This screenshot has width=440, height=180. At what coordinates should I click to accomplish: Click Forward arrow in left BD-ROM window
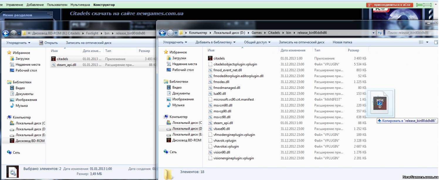(x=13, y=33)
